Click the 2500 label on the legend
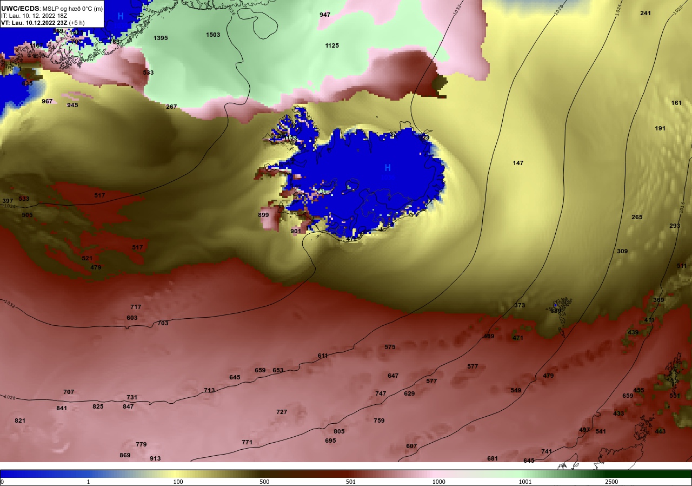 click(611, 482)
